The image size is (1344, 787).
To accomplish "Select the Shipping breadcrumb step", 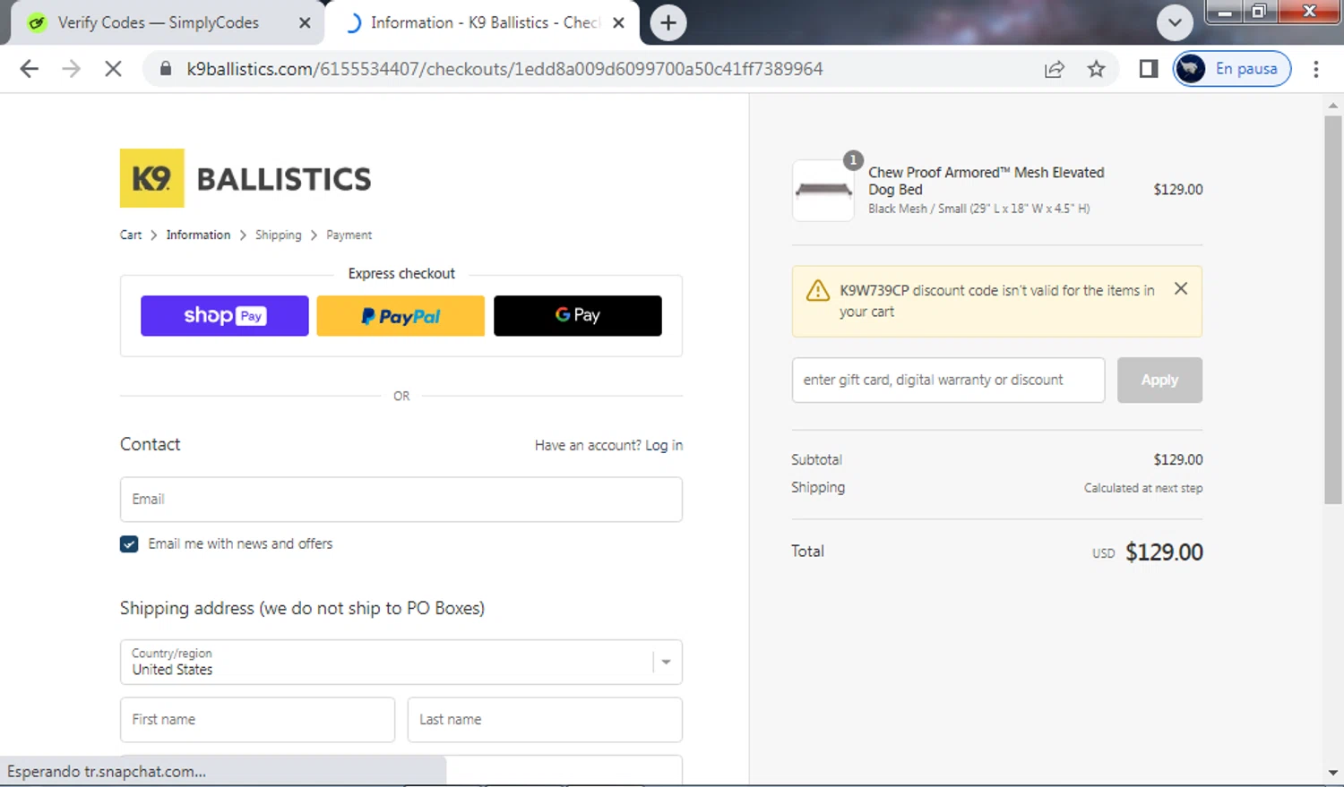I will coord(278,235).
